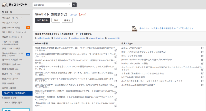Click the (使い方) help link
Screen dimensions: 206x111
(73, 15)
